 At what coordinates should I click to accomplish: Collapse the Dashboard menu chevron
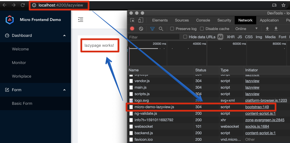tap(64, 35)
